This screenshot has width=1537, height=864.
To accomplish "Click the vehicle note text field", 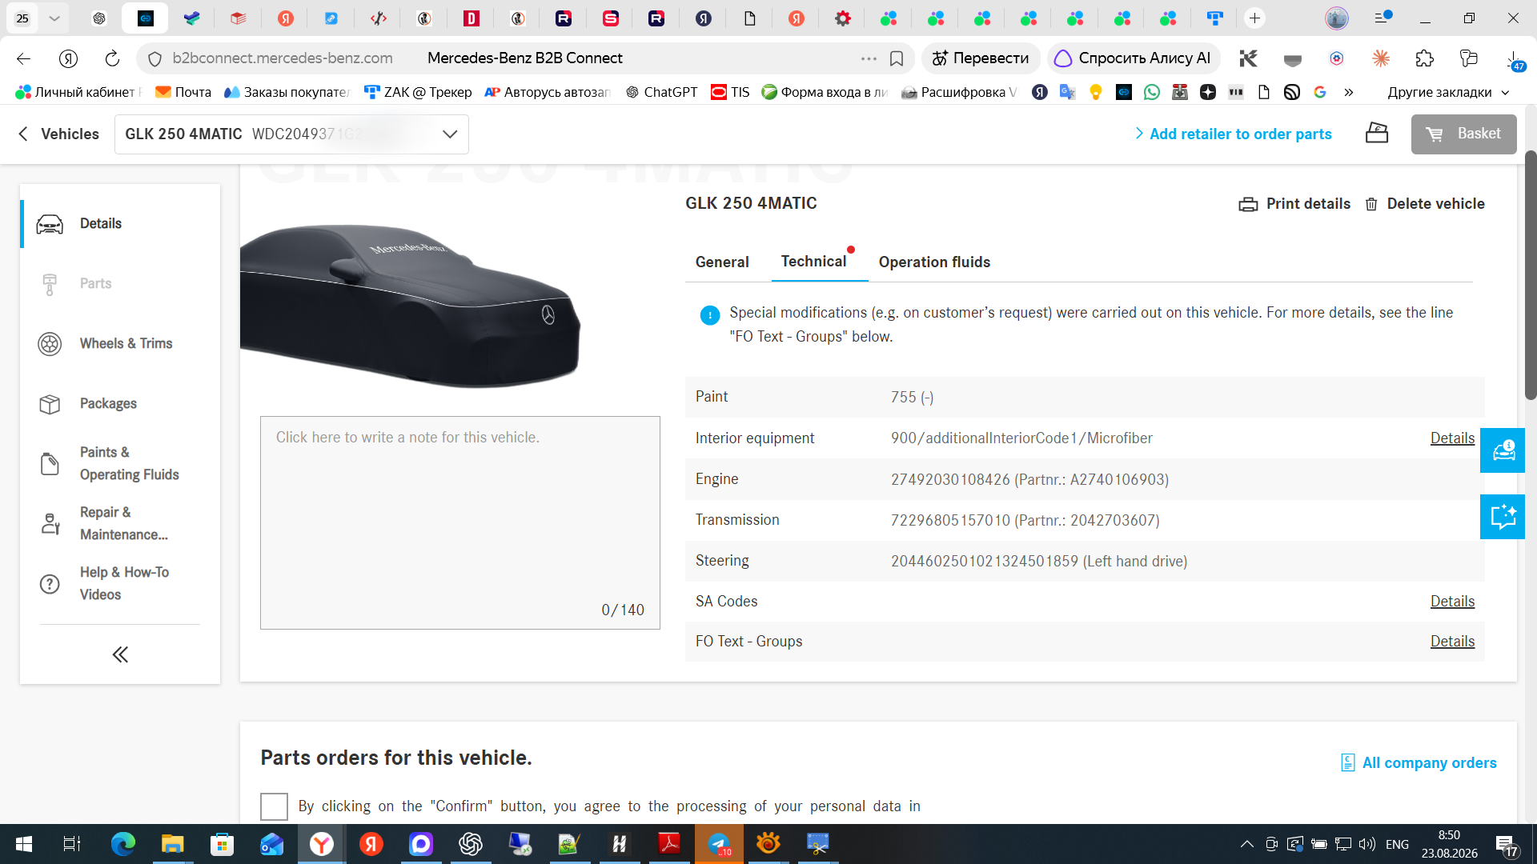I will pos(460,522).
